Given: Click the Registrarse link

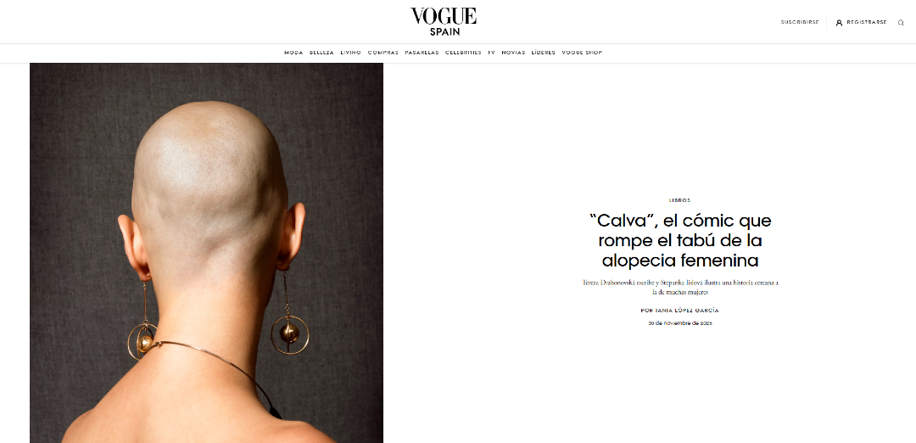Looking at the screenshot, I should [x=866, y=22].
